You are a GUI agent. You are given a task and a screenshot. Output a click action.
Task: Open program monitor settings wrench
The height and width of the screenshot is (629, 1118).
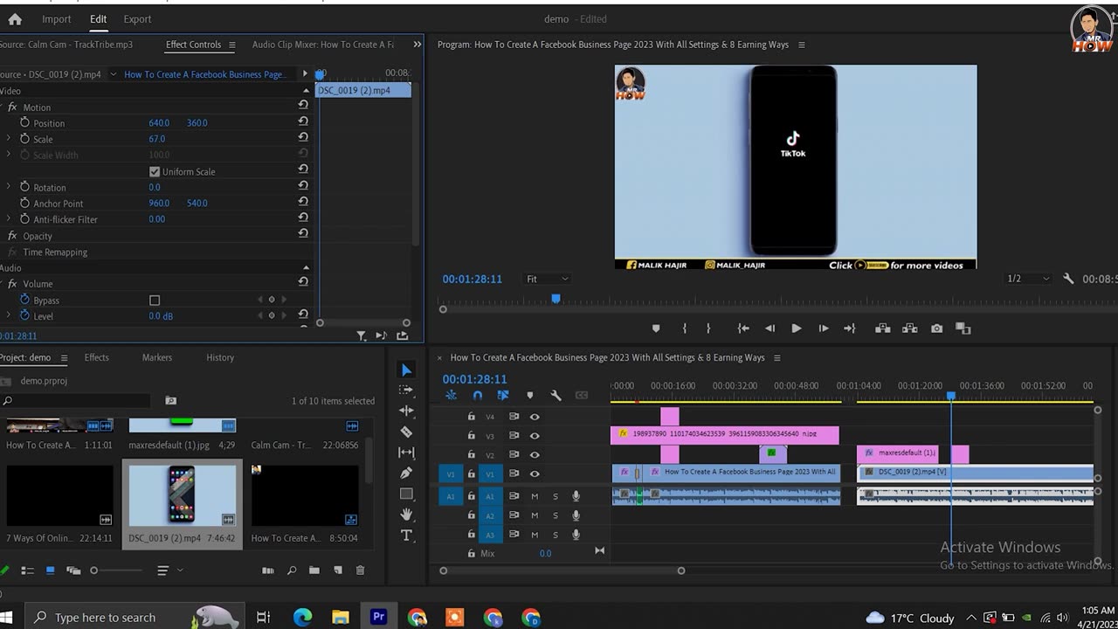tap(1068, 279)
